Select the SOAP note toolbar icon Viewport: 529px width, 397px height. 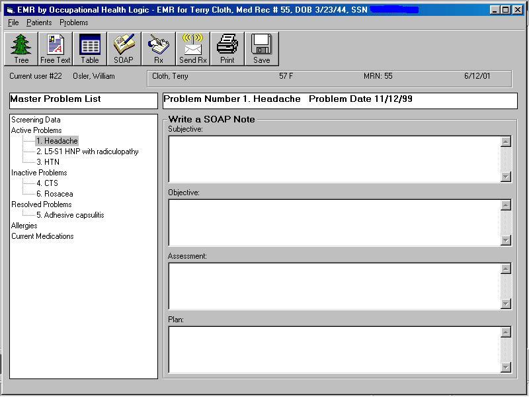pos(124,49)
